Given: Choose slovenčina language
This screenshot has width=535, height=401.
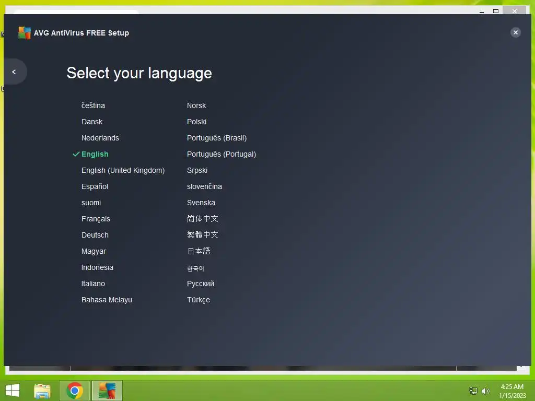Looking at the screenshot, I should (x=204, y=186).
